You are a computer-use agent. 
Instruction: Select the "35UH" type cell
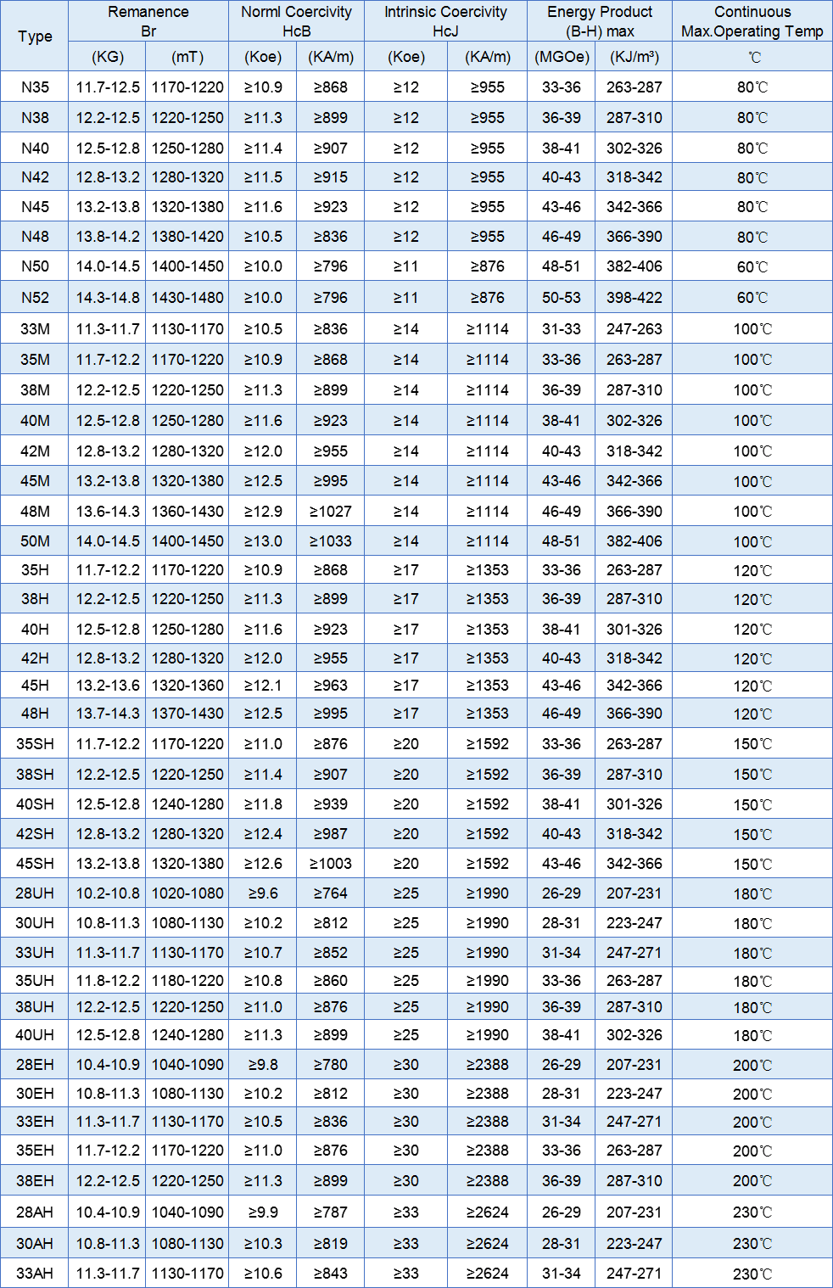(x=35, y=980)
